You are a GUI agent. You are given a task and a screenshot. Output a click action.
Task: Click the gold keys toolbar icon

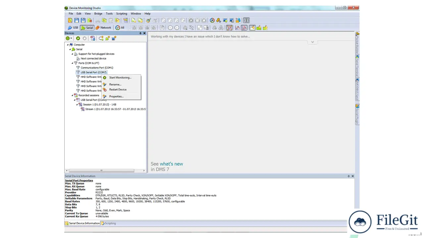219,20
